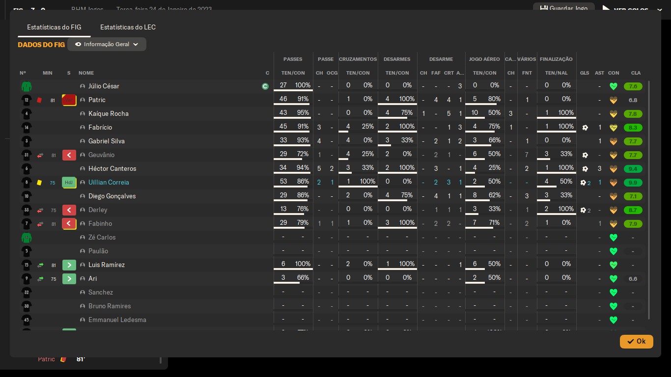Click Emmanuel Ledesma name

point(117,320)
